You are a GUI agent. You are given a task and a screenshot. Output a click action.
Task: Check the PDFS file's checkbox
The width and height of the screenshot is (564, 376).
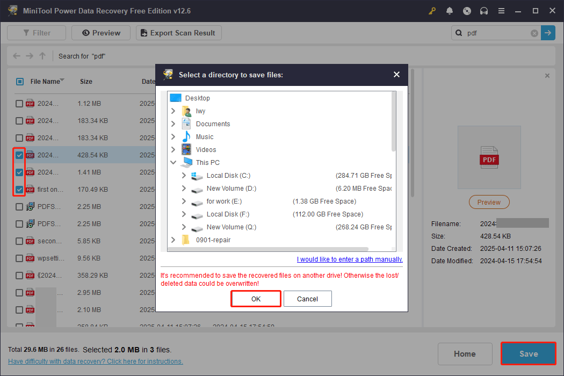point(19,206)
